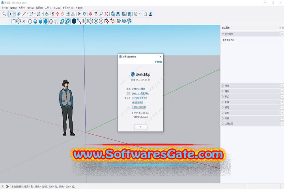Activate the Pan hand tool
Image resolution: width=284 pixels, height=189 pixels.
(96, 14)
